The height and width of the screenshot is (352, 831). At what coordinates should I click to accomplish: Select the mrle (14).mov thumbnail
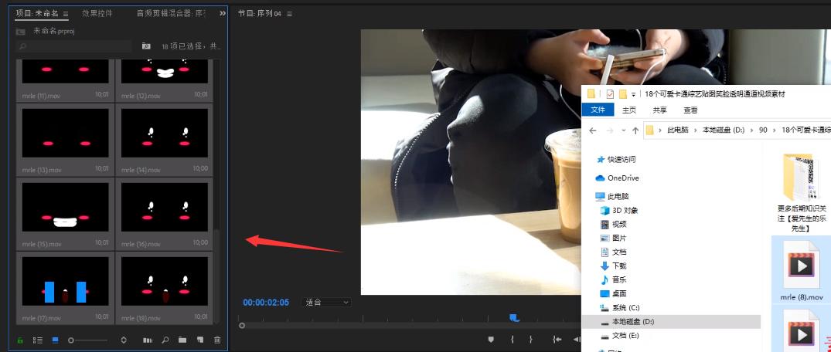tap(165, 133)
